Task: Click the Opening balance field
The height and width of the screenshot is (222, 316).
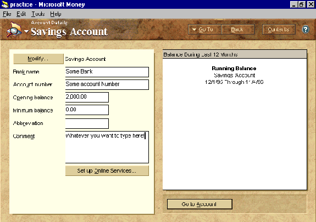Action: point(87,97)
